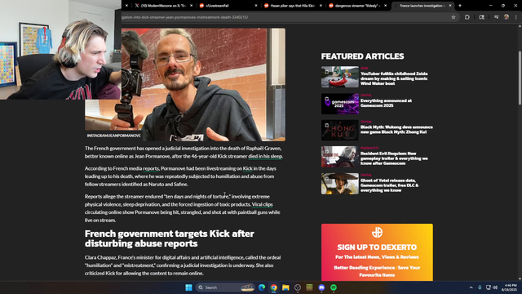Open the Everything announced at Gamescom 2025 article

386,103
